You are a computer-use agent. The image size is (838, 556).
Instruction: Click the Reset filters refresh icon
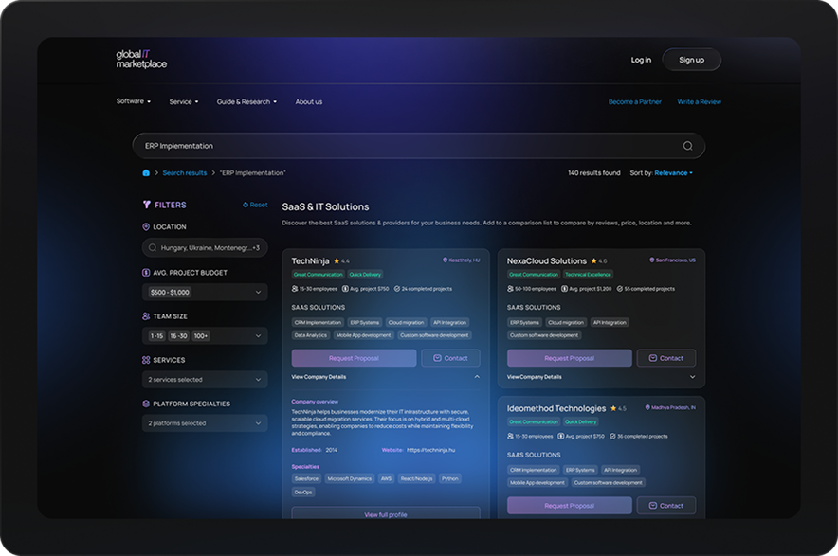pyautogui.click(x=246, y=205)
